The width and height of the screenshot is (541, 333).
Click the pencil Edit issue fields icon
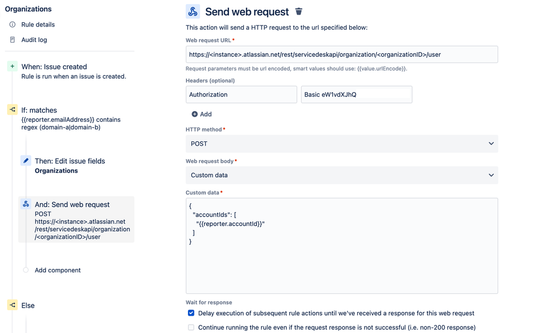pos(26,160)
